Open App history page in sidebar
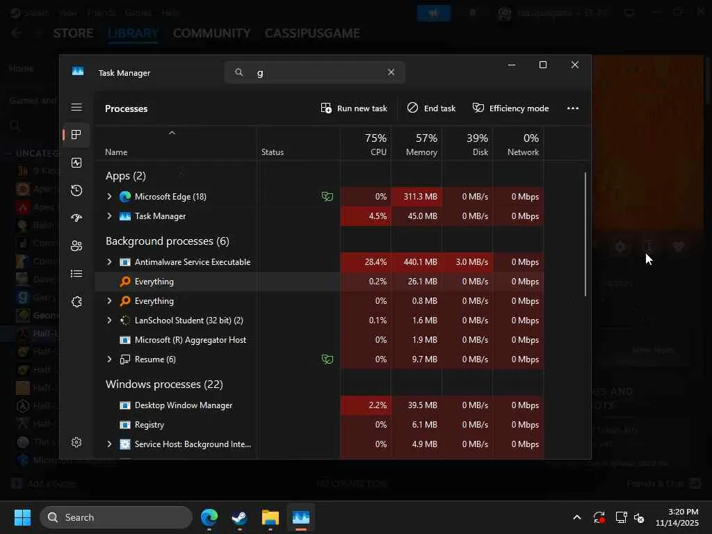 coord(76,191)
